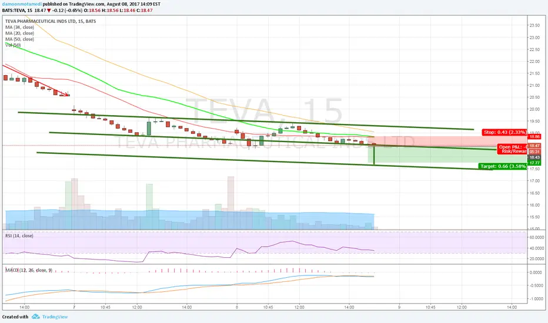Open the 'TradingView' link in footer

[x=55, y=317]
